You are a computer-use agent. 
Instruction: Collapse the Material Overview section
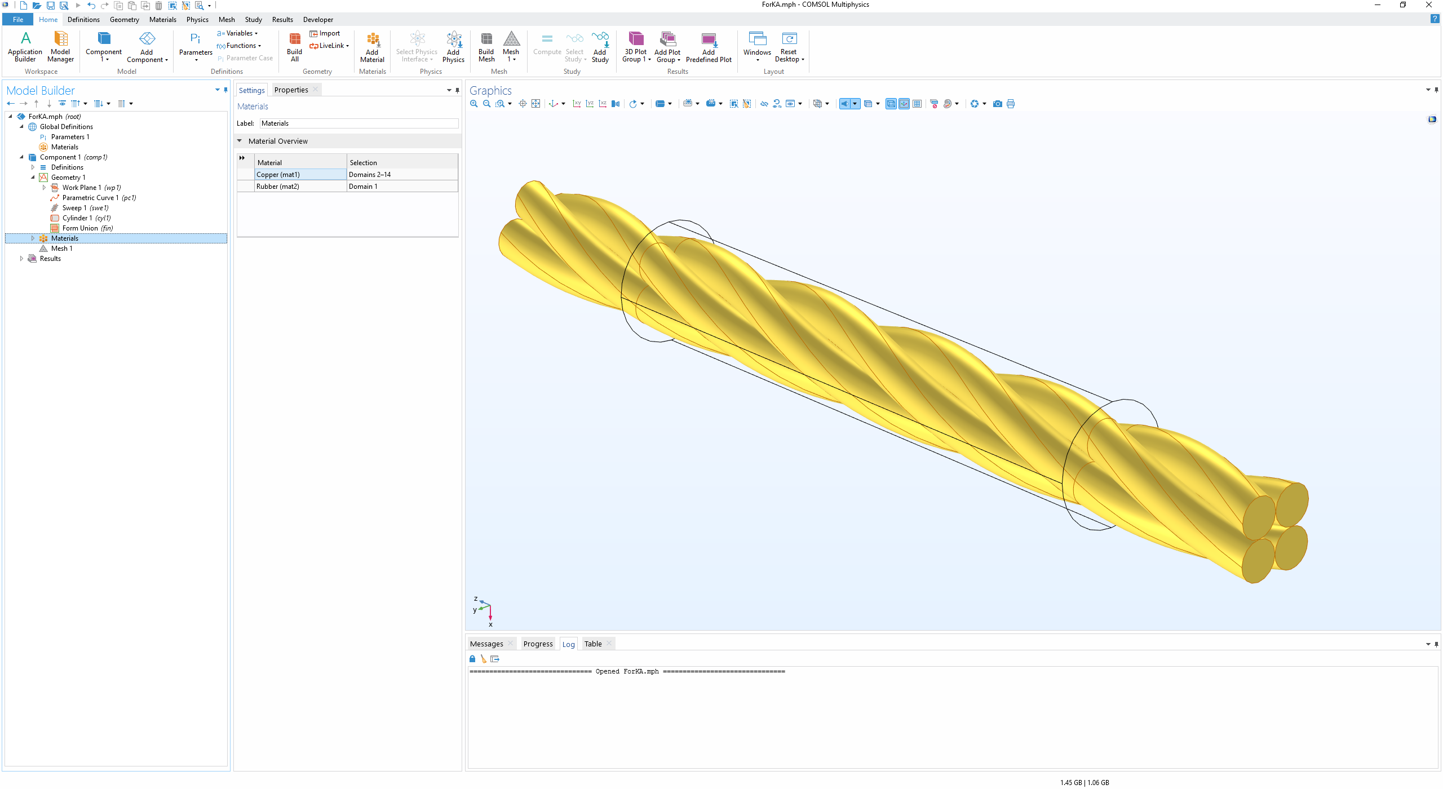[240, 141]
